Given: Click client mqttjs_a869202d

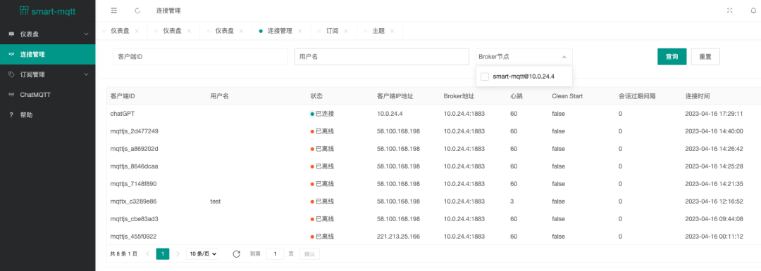Looking at the screenshot, I should tap(135, 149).
